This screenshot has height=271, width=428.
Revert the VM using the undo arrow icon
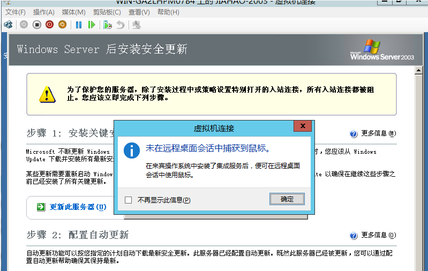pos(121,25)
